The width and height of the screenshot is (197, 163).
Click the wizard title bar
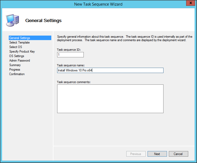pos(98,4)
